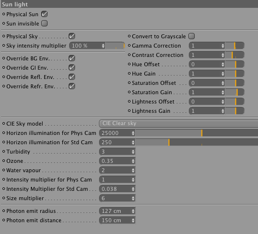Tick the Convert to Grayscale checkbox
Screen dimensions: 258x234
click(191, 36)
